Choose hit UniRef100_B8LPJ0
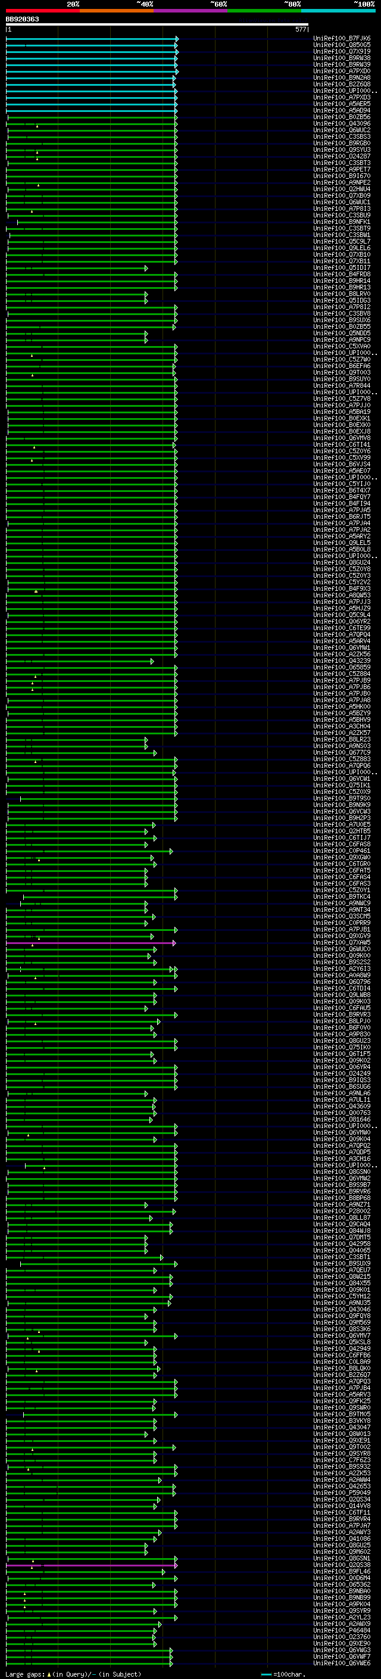Screen dimensions: 381x1679 tap(342, 1021)
